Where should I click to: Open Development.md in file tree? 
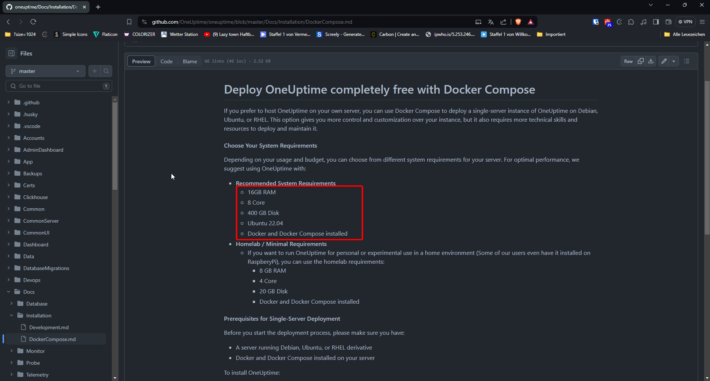(x=49, y=327)
